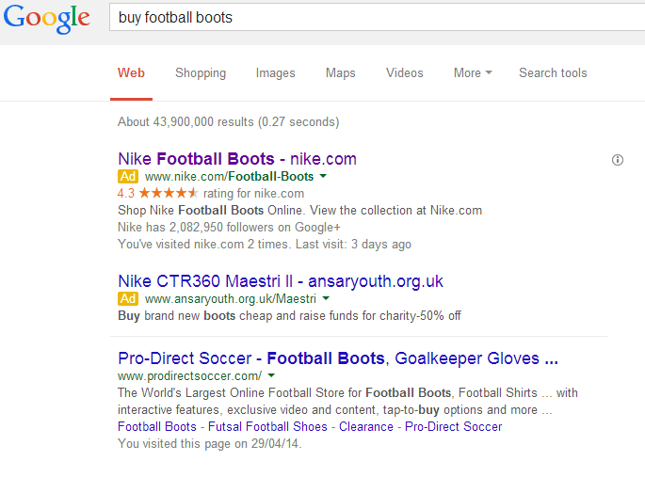The height and width of the screenshot is (477, 645).
Task: Click the star rating for nike.com
Action: tap(169, 193)
